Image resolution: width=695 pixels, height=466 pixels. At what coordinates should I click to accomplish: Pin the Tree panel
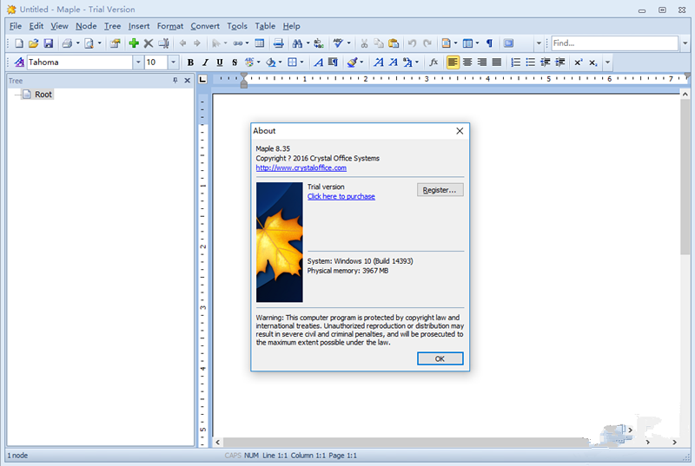click(175, 80)
